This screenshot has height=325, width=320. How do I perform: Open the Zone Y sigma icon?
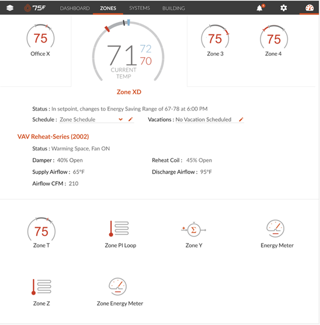(x=194, y=229)
